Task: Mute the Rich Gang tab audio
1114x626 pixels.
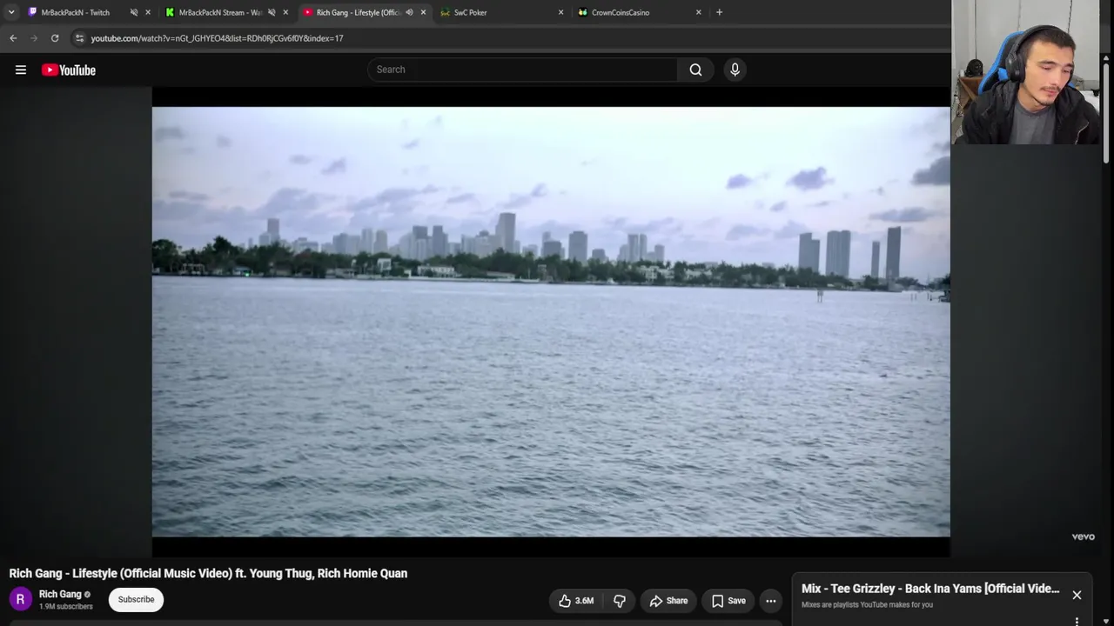Action: [409, 13]
